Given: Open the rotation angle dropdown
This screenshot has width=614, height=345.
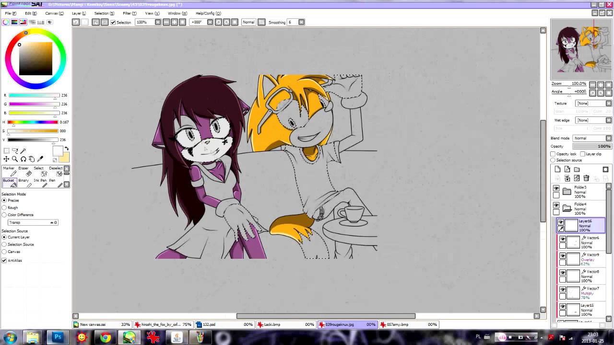Looking at the screenshot, I should (210, 22).
